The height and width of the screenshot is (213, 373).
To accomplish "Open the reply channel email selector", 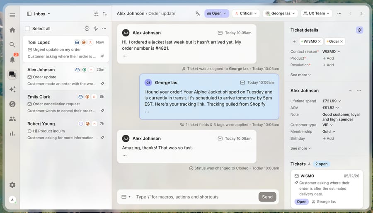I will click(x=126, y=197).
